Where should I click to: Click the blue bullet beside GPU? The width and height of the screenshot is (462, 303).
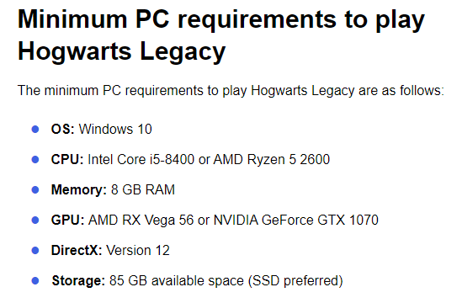coord(35,221)
